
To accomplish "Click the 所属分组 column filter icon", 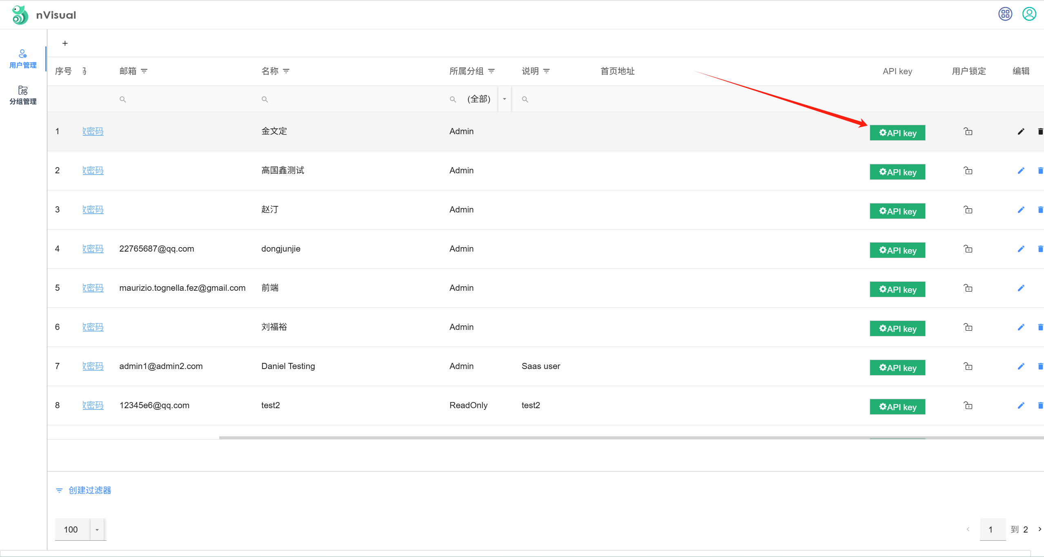I will click(x=491, y=71).
